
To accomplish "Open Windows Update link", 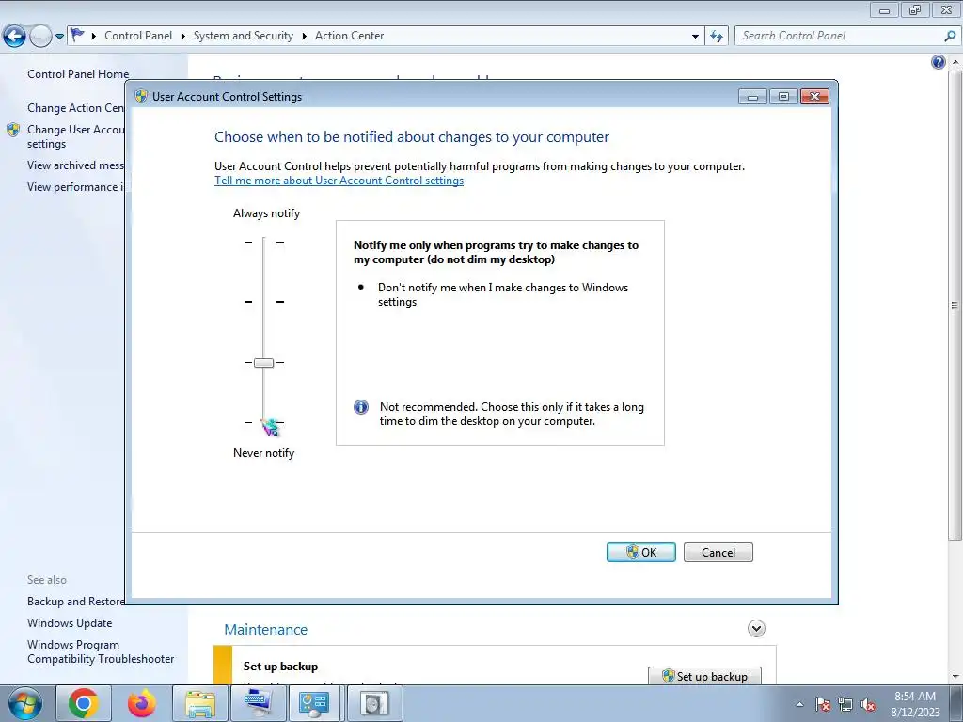I will [x=70, y=623].
